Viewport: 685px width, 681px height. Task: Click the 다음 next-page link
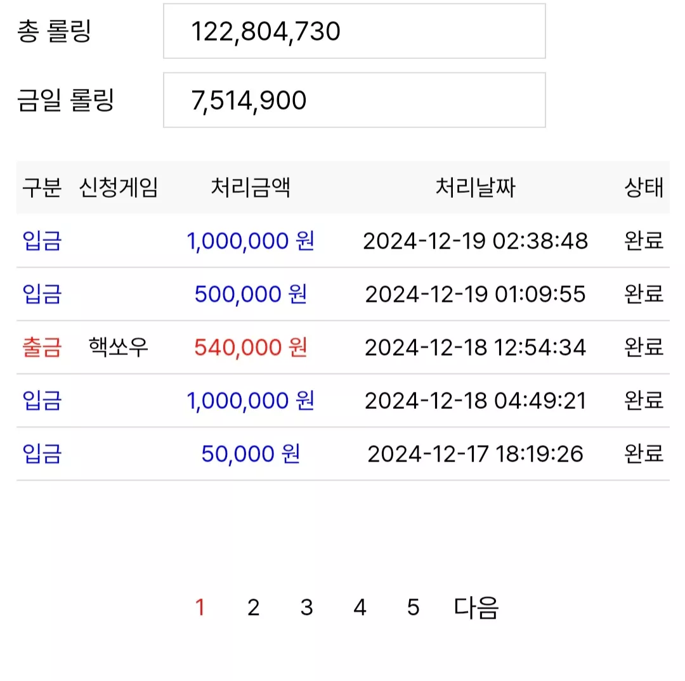click(x=476, y=607)
